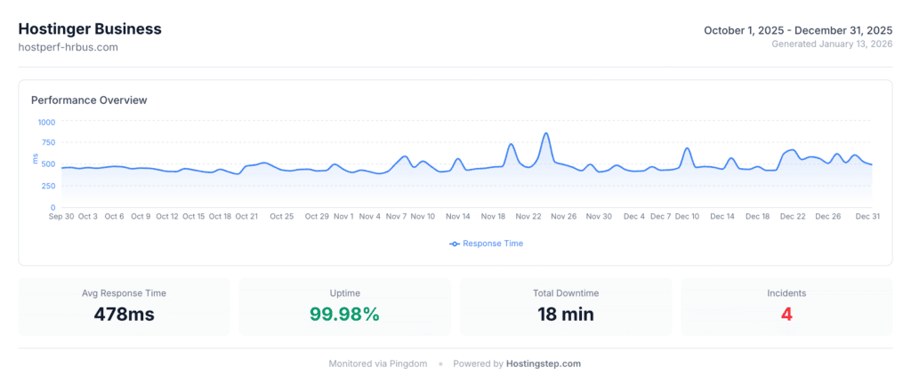Select the Oct 21 x-axis label
Screen dimensions: 911x391
click(x=247, y=216)
